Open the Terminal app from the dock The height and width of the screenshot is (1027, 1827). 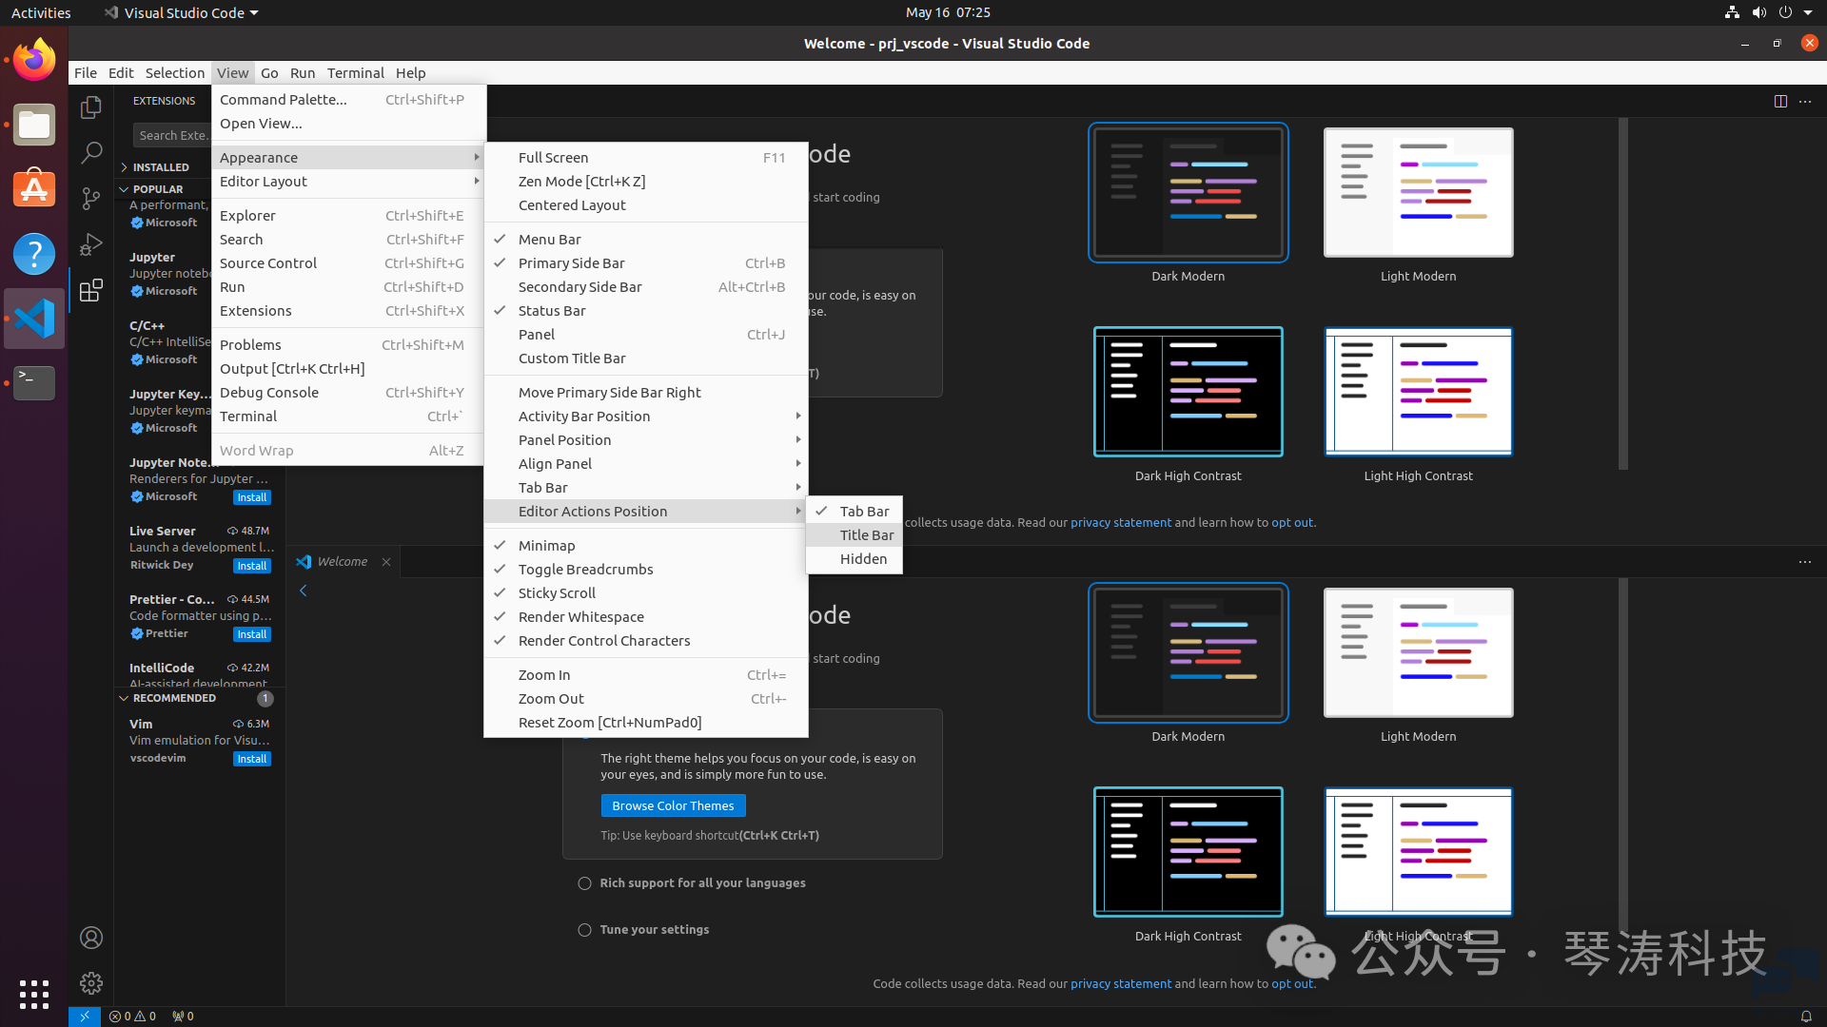click(34, 383)
